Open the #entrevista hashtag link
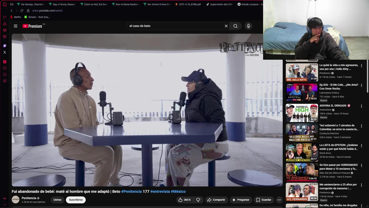 [x=160, y=192]
